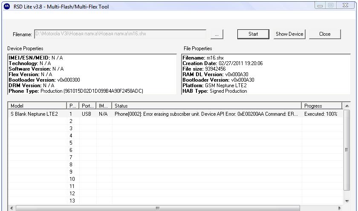Click the Filename path input field
Screen dimensions: 358x211
pos(120,34)
